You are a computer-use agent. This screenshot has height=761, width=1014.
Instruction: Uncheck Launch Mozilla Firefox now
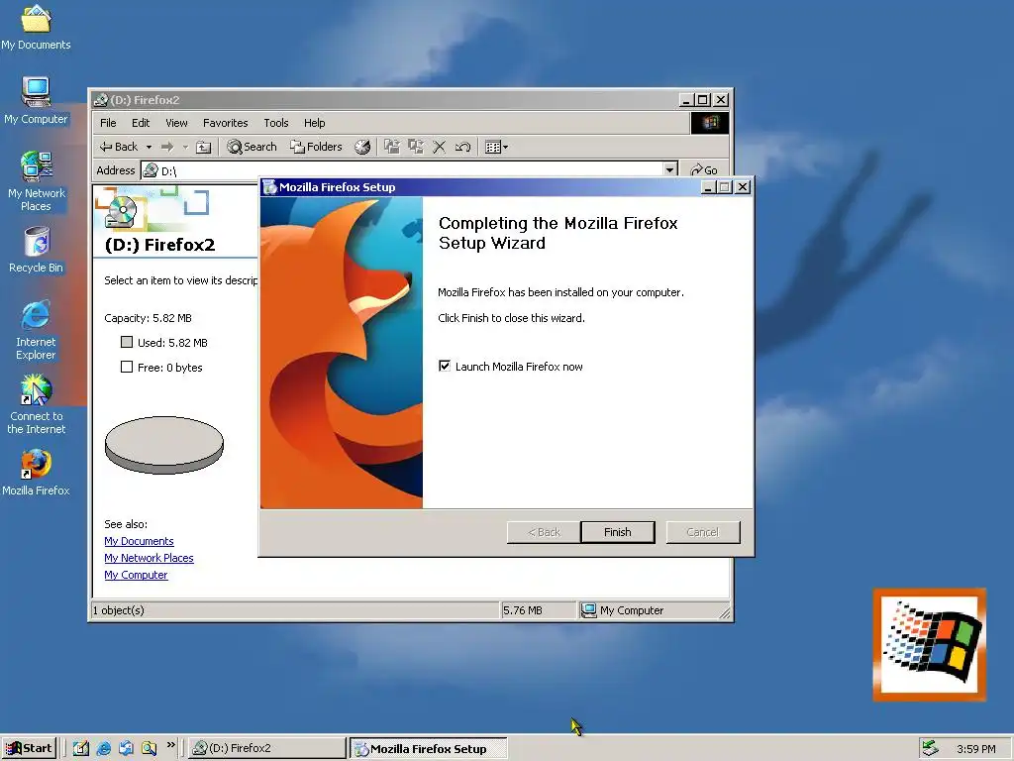click(445, 367)
